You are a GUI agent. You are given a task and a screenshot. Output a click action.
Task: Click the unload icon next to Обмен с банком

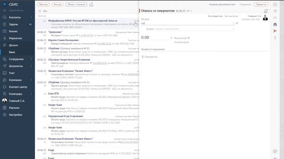(x=91, y=4)
